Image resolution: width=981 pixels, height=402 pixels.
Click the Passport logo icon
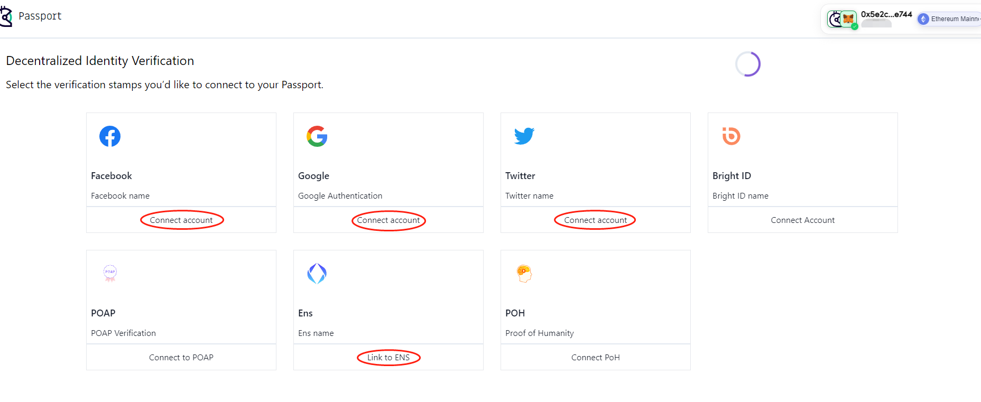point(5,16)
